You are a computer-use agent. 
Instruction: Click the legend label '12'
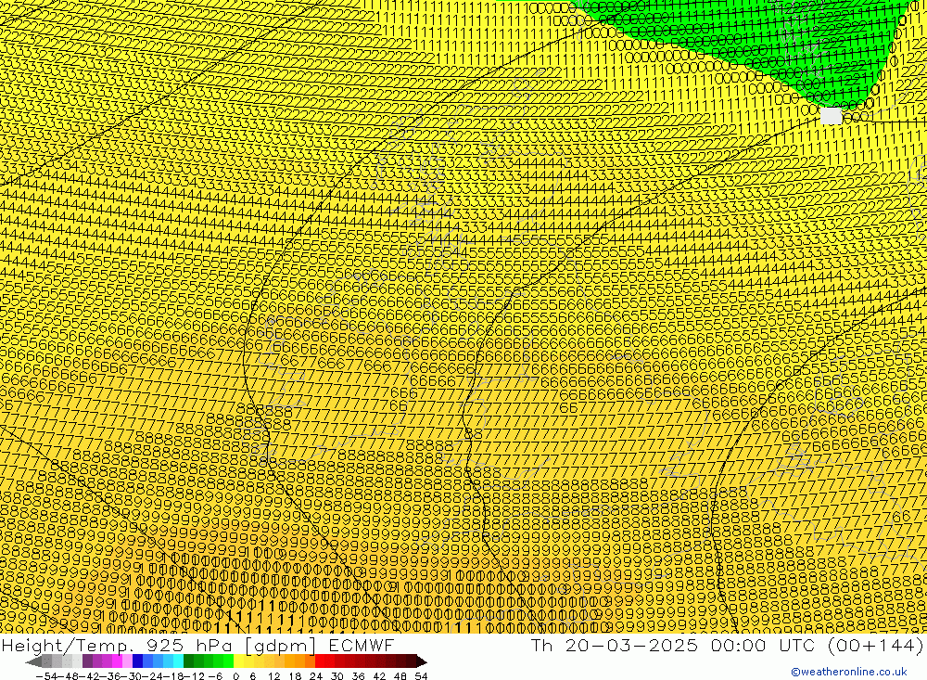273,676
